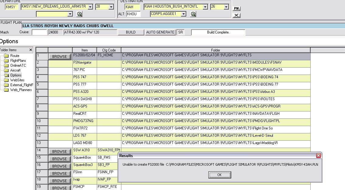
Task: Click the PSS 747 item cell
Action: click(x=85, y=78)
